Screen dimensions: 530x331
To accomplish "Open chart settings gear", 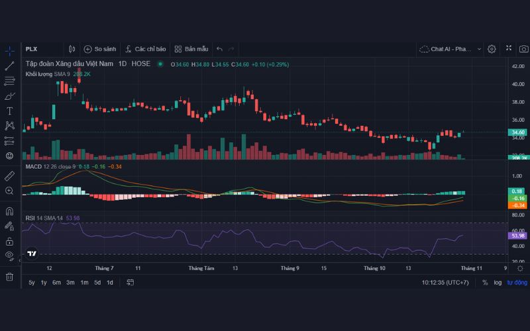I will point(492,49).
